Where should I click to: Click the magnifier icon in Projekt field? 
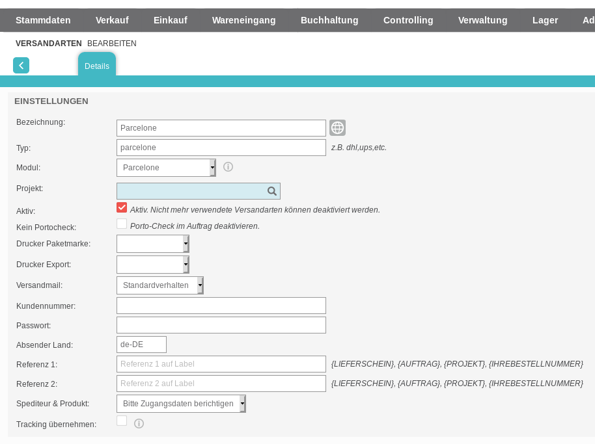[272, 191]
